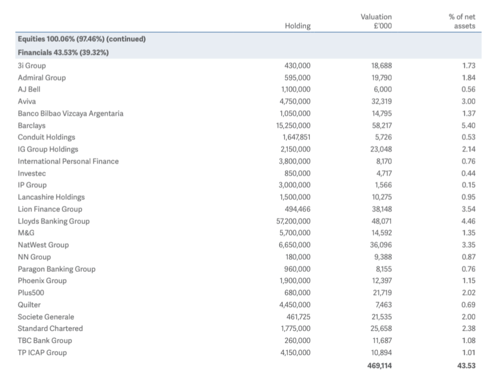Click 'Lancashire Holdings' text

51,197
